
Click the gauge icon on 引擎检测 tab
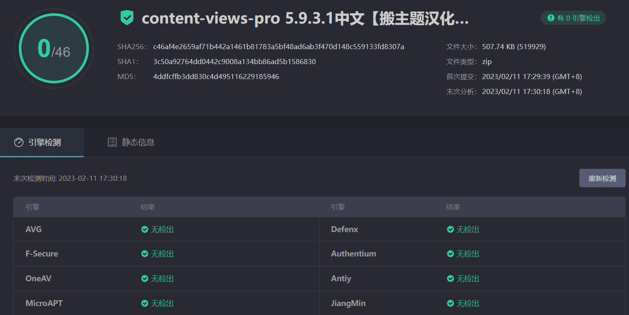pos(19,142)
